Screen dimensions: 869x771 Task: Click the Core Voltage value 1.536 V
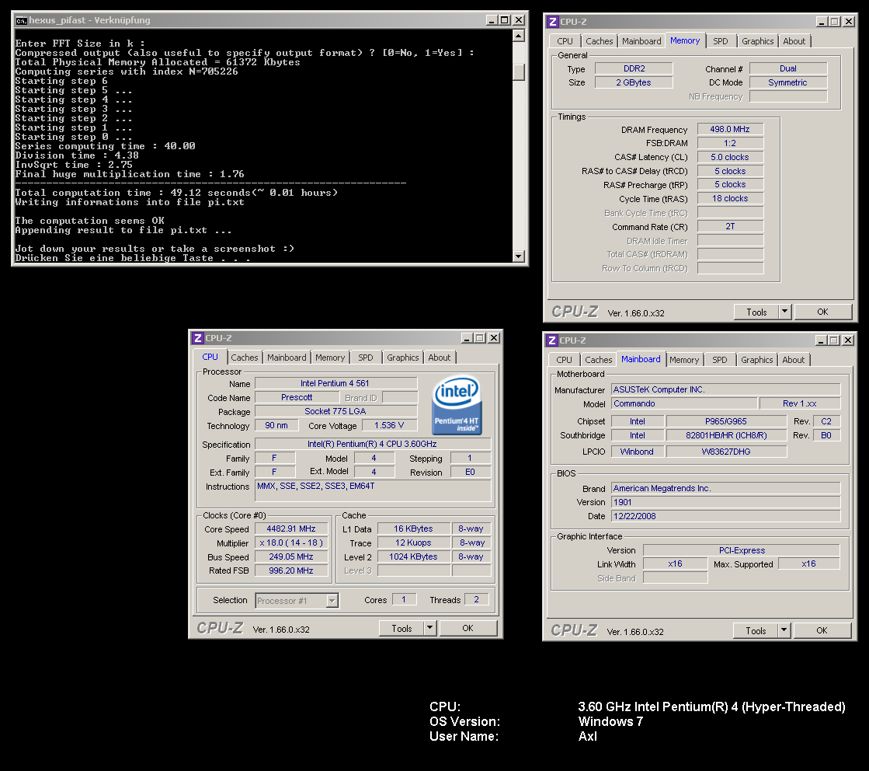tap(389, 425)
